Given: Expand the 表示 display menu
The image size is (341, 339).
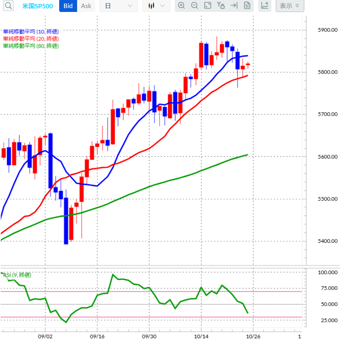Looking at the screenshot, I should pos(290,6).
